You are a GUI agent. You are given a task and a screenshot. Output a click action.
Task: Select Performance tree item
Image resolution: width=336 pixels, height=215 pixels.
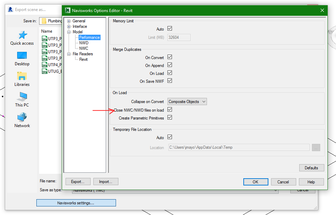click(89, 37)
